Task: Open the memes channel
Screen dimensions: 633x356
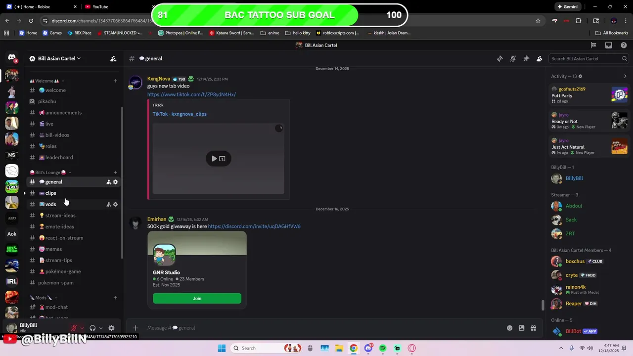Action: tap(74, 249)
